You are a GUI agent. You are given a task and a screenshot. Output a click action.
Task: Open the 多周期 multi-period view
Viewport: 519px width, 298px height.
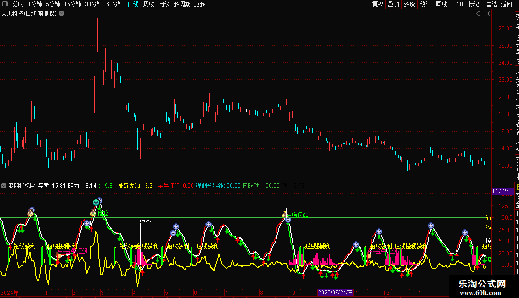coord(182,4)
